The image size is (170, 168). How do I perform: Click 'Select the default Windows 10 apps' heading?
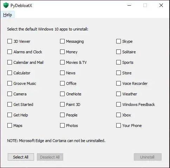coord(48,29)
